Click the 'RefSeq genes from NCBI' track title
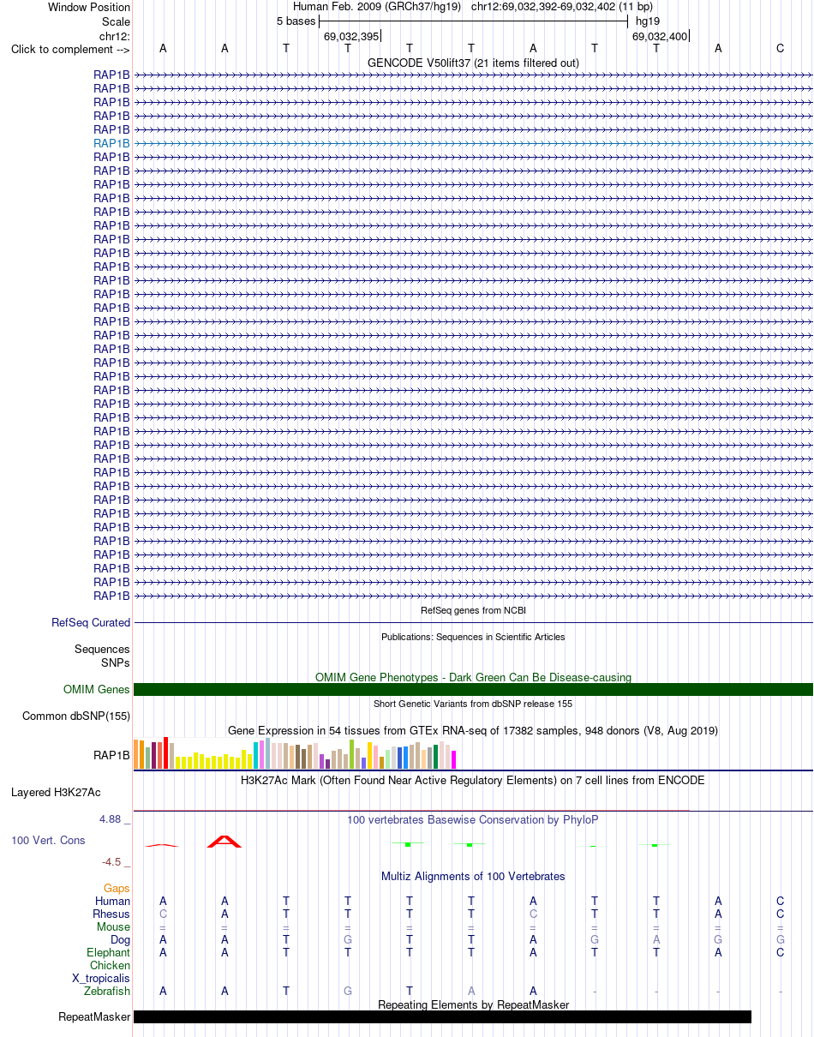This screenshot has height=1037, width=814. click(473, 610)
